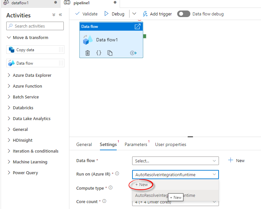Open the Core count dropdown
The width and height of the screenshot is (261, 209).
coord(176,202)
